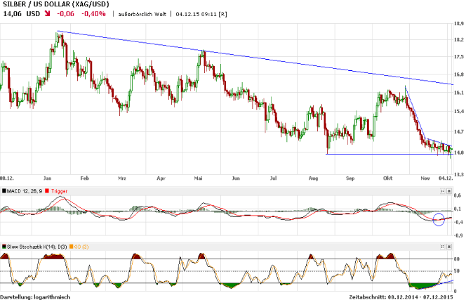The height and width of the screenshot is (300, 466).
Task: Click the -0,40% percentage change value
Action: (93, 13)
